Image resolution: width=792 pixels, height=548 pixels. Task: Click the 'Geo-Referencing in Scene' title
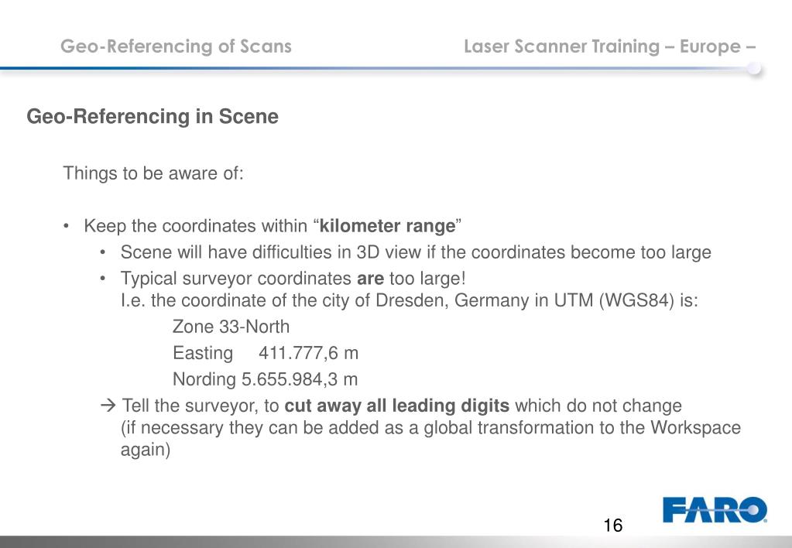click(153, 116)
